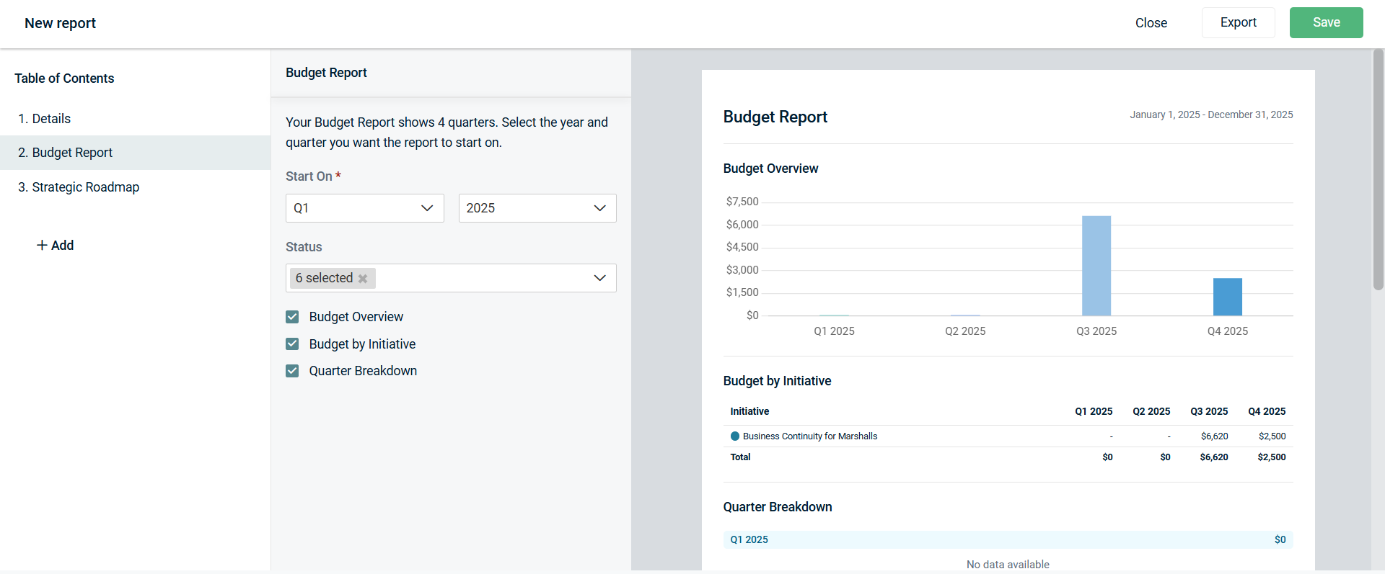Screen dimensions: 1385x574
Task: Uncheck the Budget Overview checkbox
Action: click(292, 317)
